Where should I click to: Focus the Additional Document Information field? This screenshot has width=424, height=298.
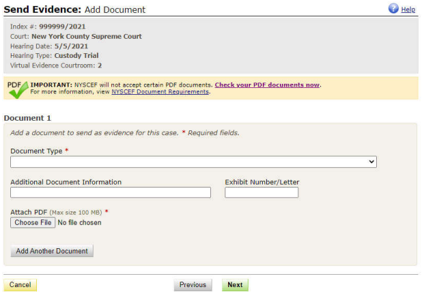(111, 193)
